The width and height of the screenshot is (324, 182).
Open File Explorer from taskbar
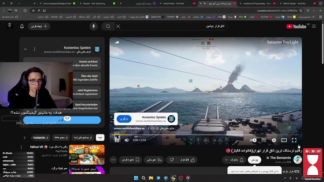pyautogui.click(x=151, y=178)
